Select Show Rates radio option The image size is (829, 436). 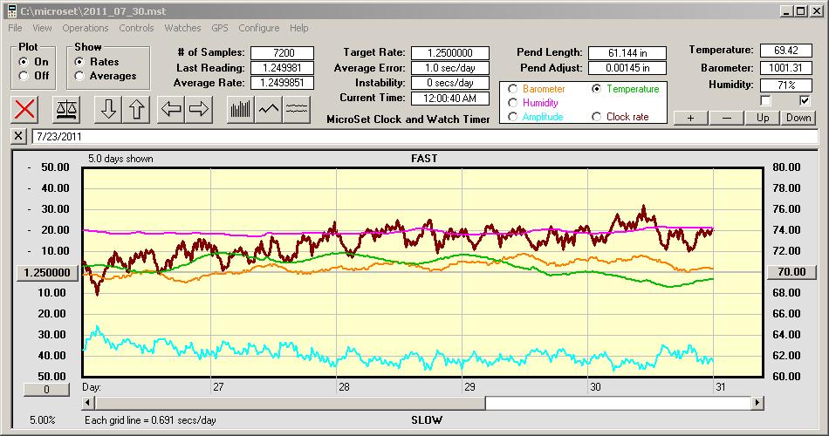pos(79,62)
